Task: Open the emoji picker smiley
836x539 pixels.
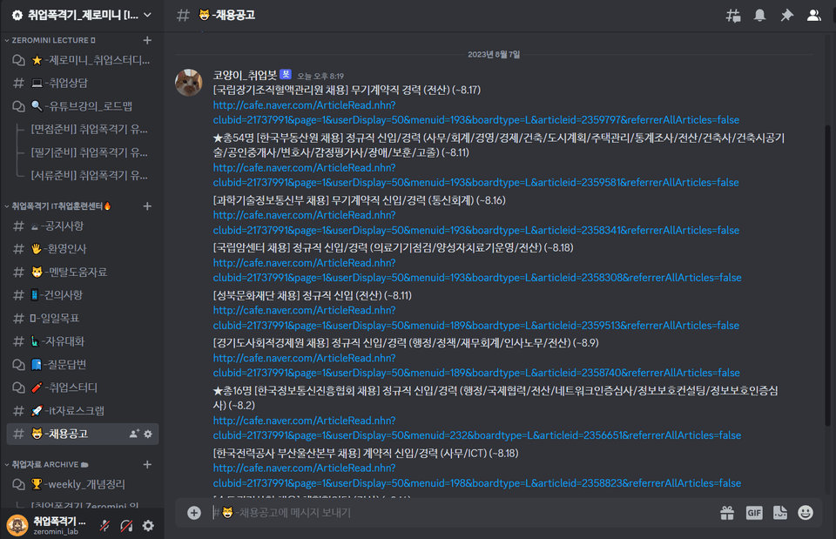Action: click(x=806, y=513)
